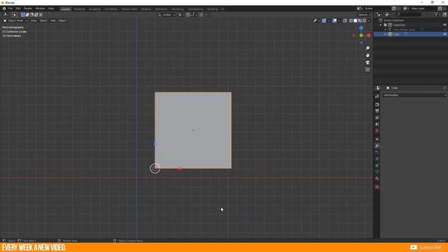Switch to the Rendering workspace tab
Viewport: 448px width, 252px height.
[x=178, y=9]
